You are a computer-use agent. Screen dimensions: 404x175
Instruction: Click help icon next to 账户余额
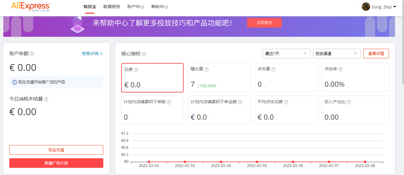32,54
